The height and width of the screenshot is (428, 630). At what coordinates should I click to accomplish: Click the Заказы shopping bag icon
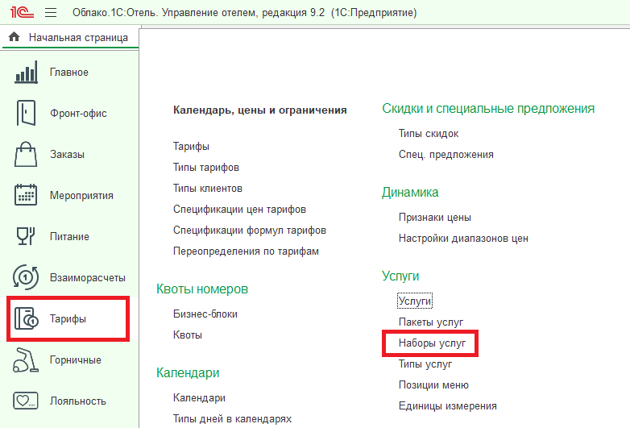point(26,154)
